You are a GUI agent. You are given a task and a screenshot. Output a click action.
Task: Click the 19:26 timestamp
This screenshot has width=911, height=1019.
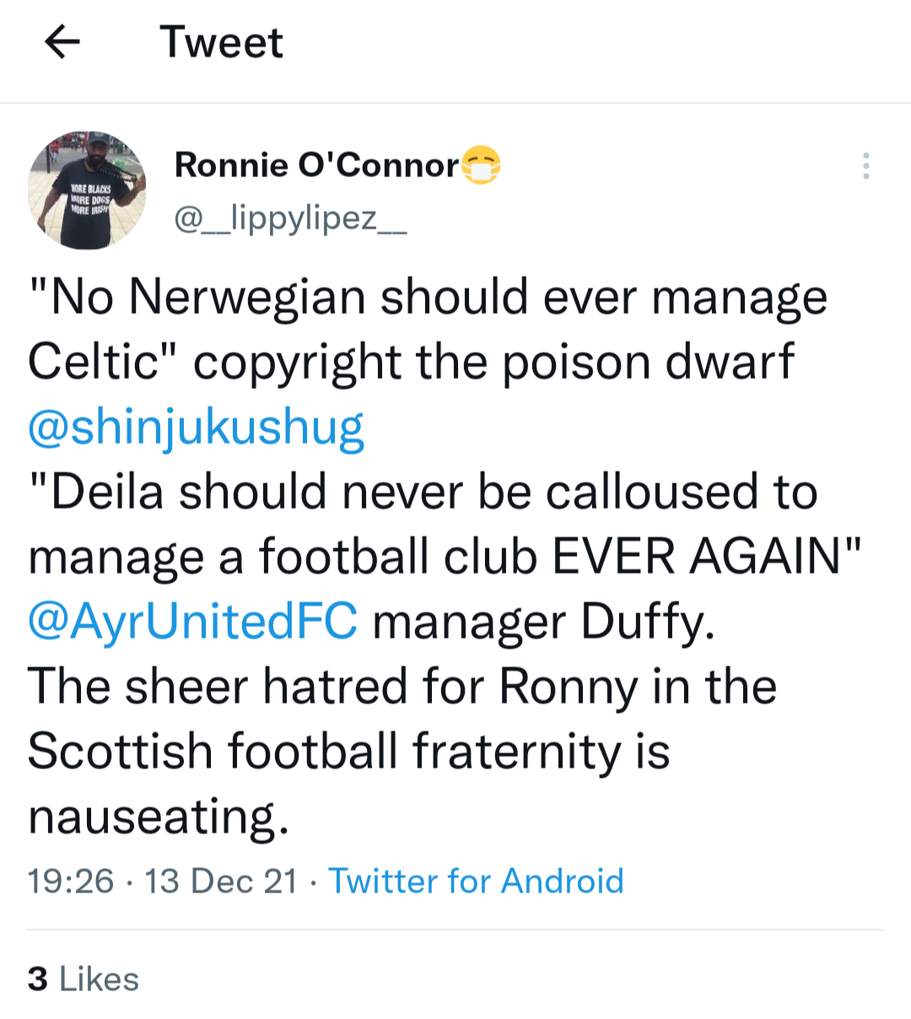click(70, 881)
